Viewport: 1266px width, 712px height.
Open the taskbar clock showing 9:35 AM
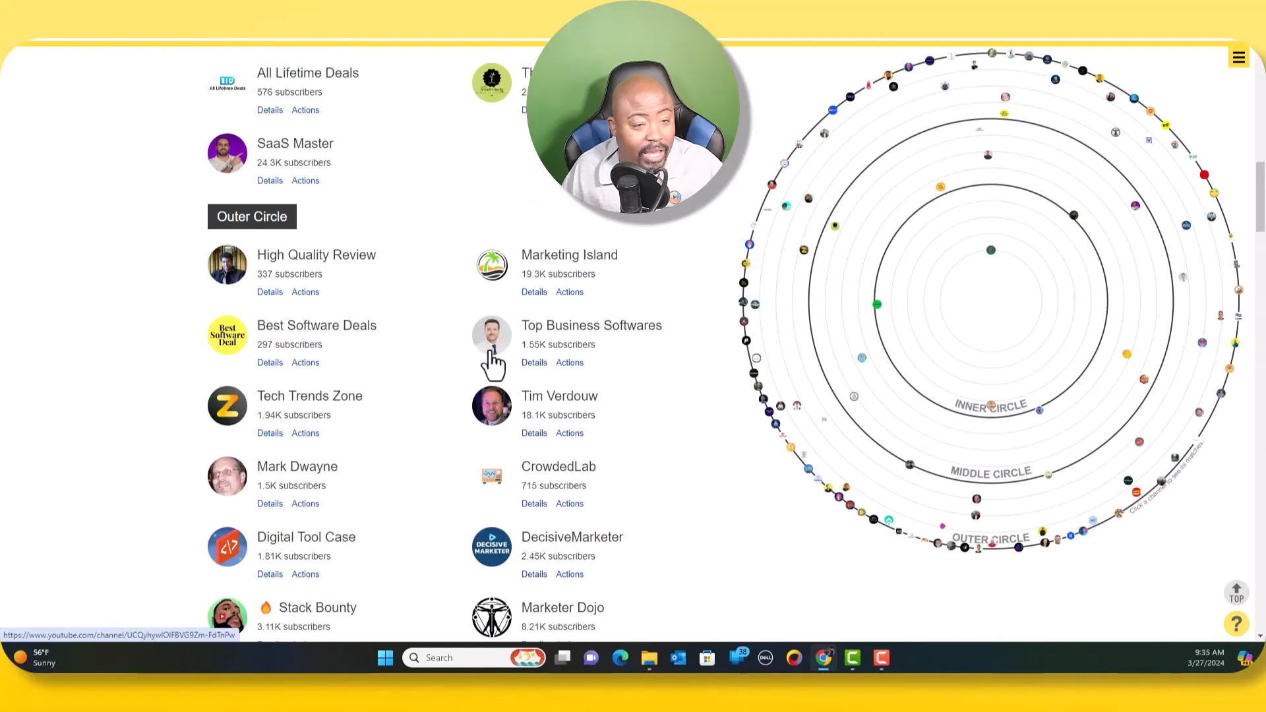tap(1206, 657)
